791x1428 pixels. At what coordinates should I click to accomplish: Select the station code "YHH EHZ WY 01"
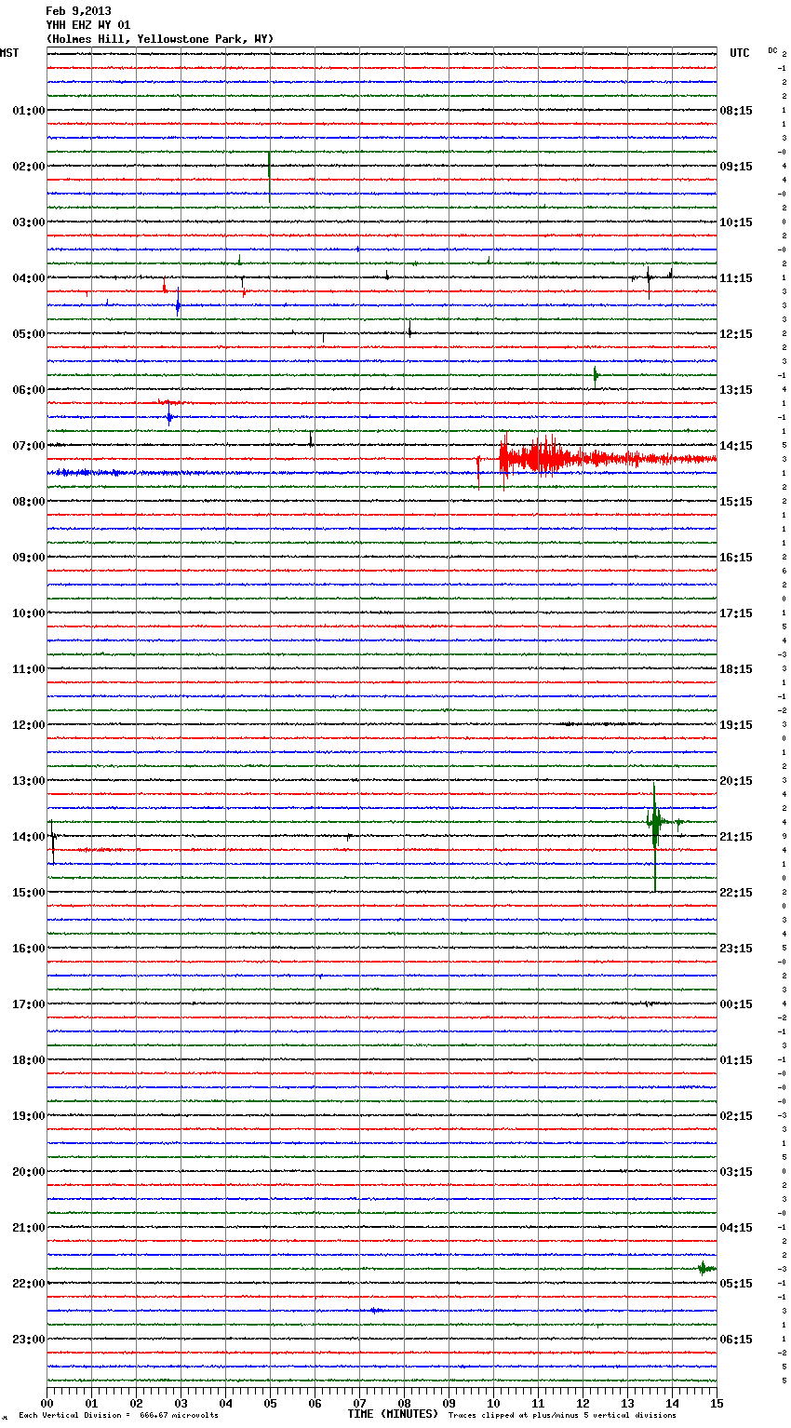[88, 25]
